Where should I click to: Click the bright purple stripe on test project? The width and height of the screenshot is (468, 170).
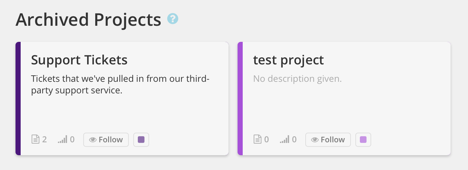tap(240, 99)
